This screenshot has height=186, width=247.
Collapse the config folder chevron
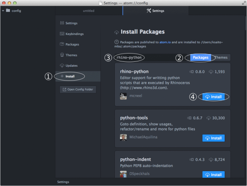[3, 11]
